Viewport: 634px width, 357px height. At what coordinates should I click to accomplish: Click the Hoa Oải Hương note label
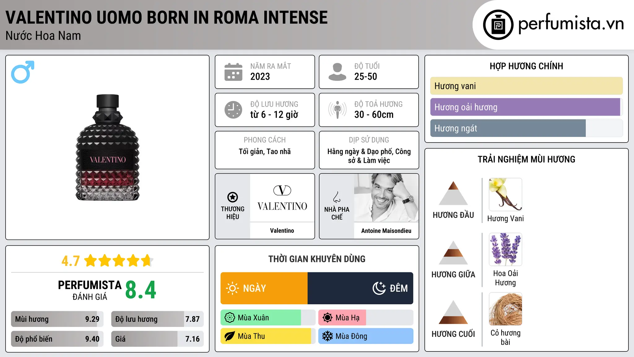click(x=506, y=278)
